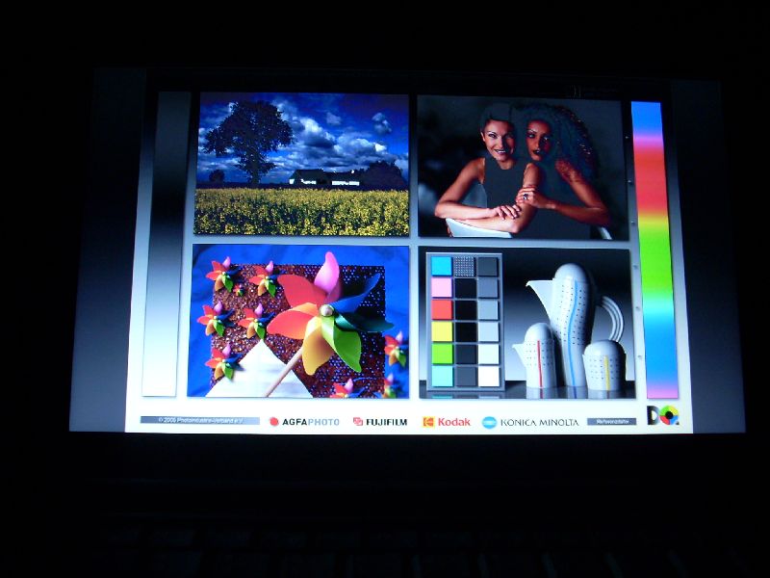The width and height of the screenshot is (770, 578).
Task: Click the AgfaPhoto red dot logo
Action: pos(274,422)
